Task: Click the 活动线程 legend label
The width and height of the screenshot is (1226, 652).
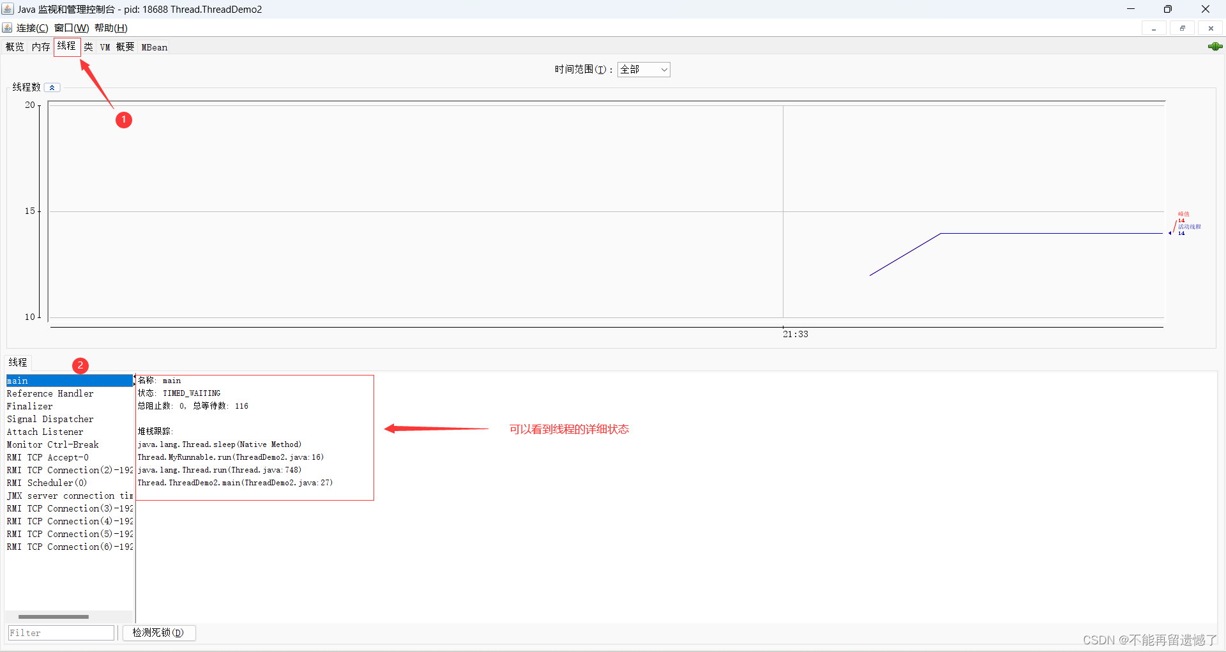Action: [x=1190, y=227]
